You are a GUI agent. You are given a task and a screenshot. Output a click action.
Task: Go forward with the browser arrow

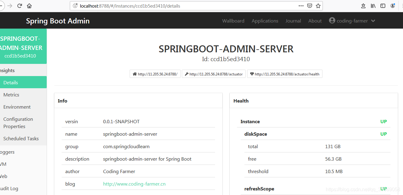[x=10, y=6]
